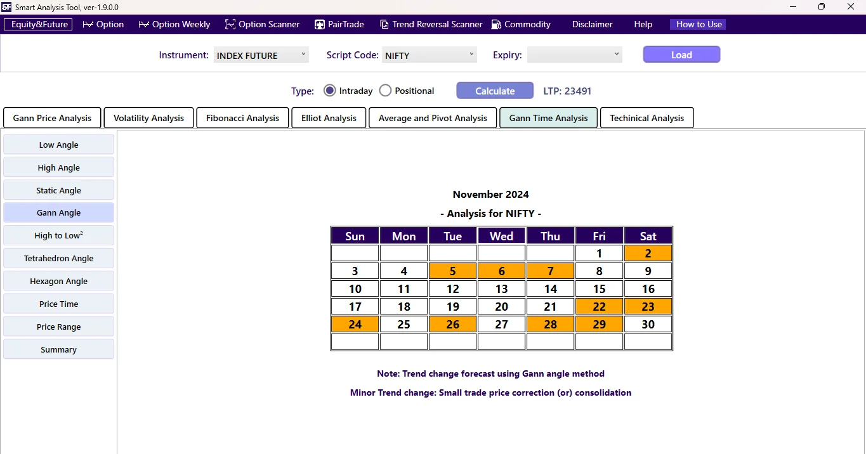
Task: Click the Commodity icon in the top bar
Action: point(495,24)
